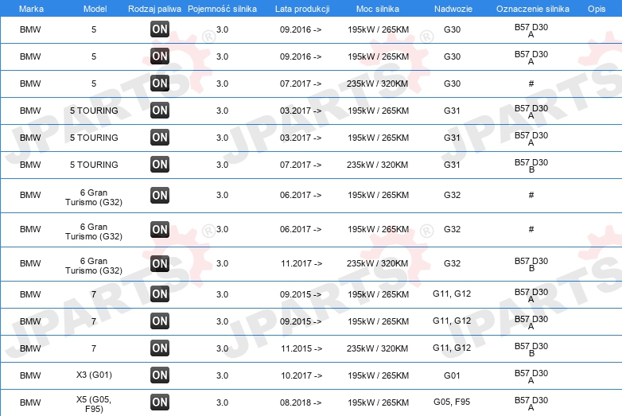Click the body code G01

pyautogui.click(x=452, y=375)
